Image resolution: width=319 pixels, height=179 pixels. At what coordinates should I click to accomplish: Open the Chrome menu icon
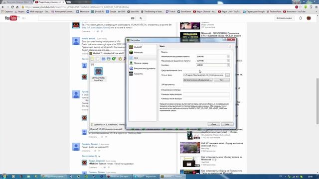(x=317, y=7)
